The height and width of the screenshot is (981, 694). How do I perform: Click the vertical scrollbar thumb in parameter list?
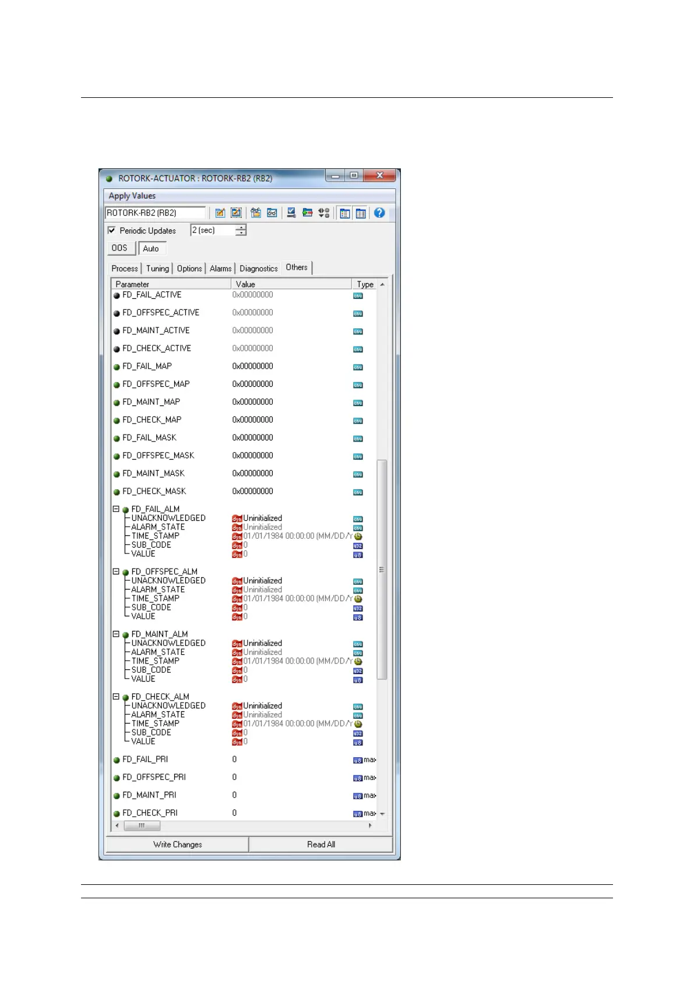point(382,569)
